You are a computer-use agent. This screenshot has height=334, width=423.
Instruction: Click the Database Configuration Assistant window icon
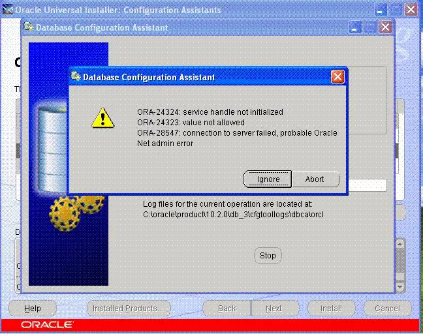(29, 27)
